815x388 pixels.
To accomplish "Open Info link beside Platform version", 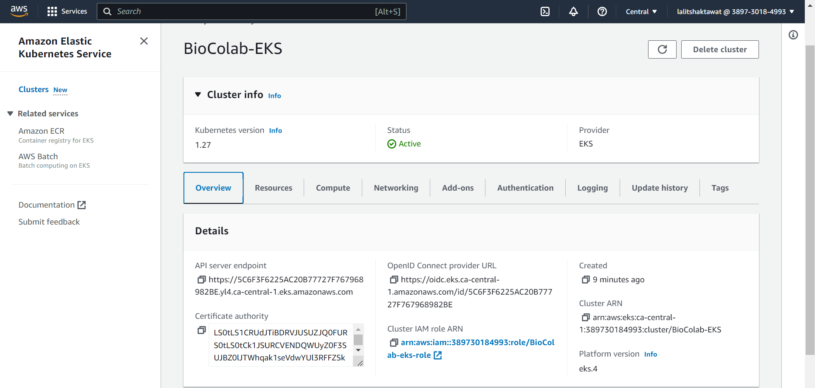I will tap(650, 354).
